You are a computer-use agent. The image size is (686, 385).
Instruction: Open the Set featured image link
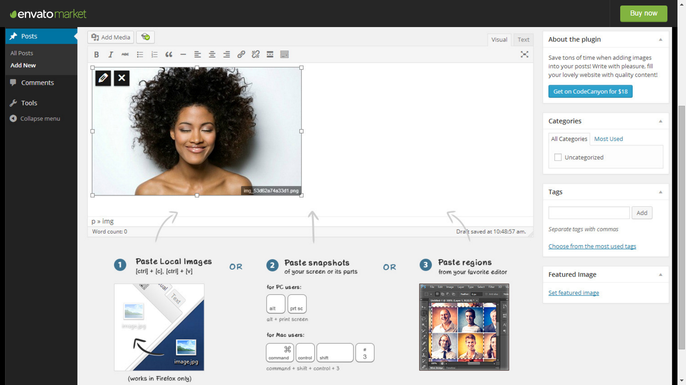tap(574, 293)
